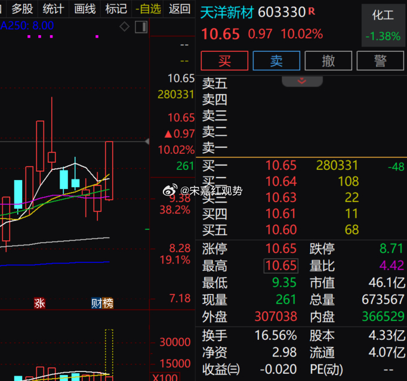Image resolution: width=407 pixels, height=381 pixels.
Task: Expand the order book with the red chevron
Action: [302, 81]
